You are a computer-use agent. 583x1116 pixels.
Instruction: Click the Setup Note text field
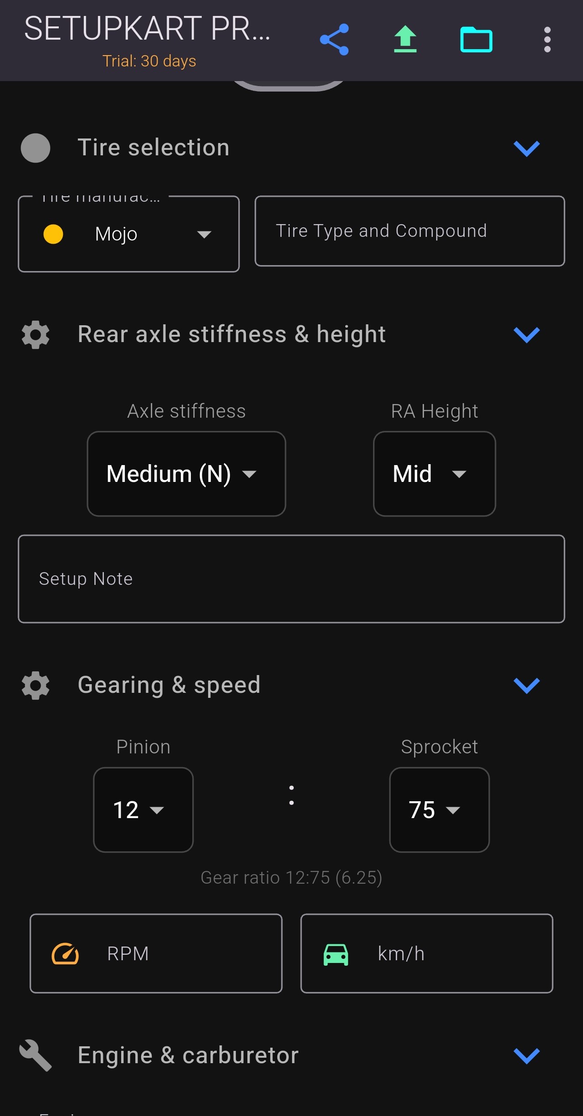[291, 579]
